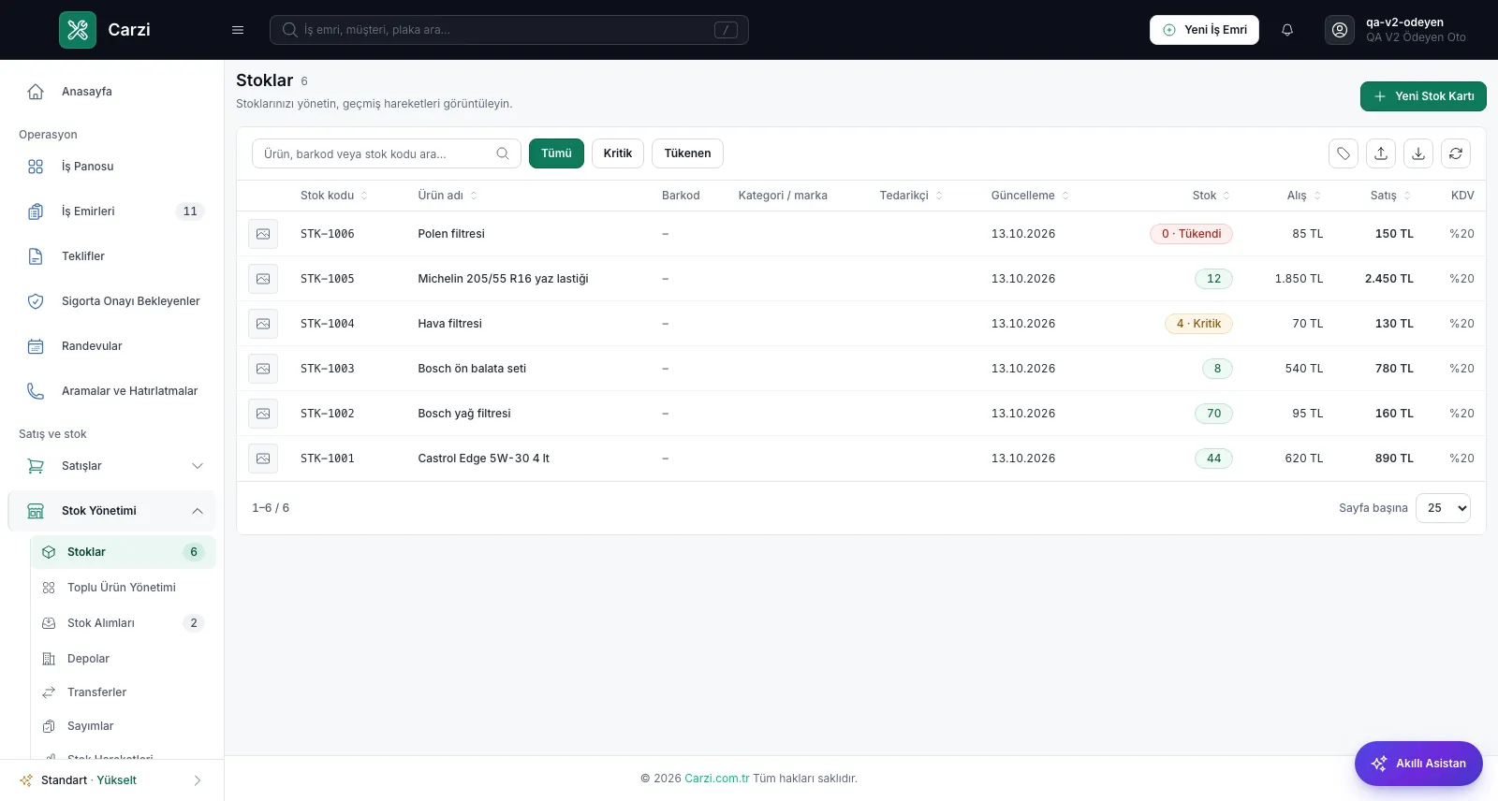Viewport: 1498px width, 801px height.
Task: Open Transferler
Action: [123, 692]
